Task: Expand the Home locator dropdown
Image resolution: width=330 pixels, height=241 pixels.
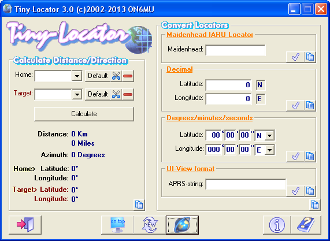Action: click(x=77, y=76)
